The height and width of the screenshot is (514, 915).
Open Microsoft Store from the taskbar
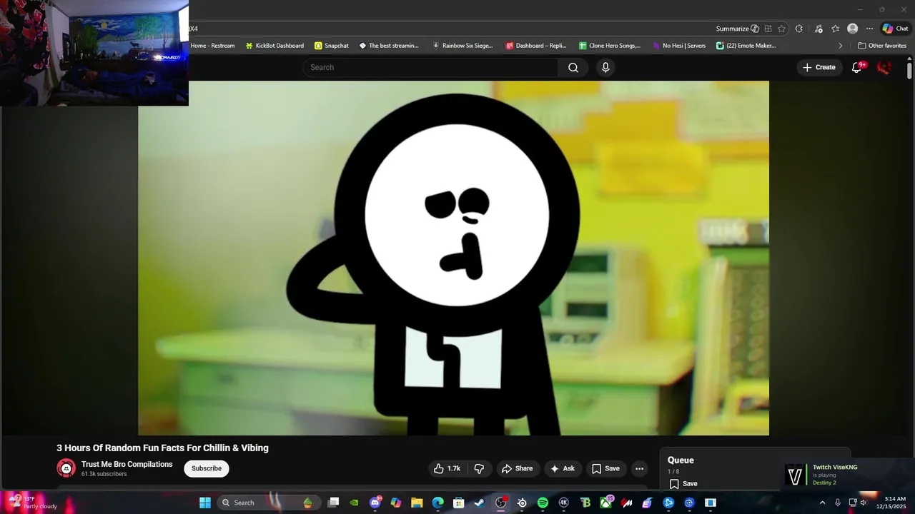tap(459, 503)
